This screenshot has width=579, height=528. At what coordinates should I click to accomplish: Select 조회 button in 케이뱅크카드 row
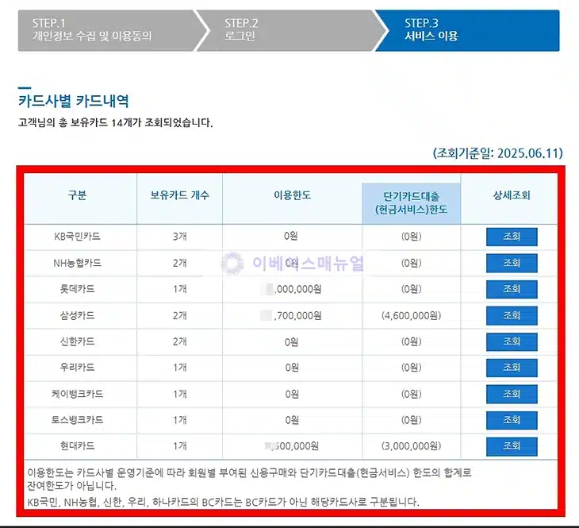(512, 394)
